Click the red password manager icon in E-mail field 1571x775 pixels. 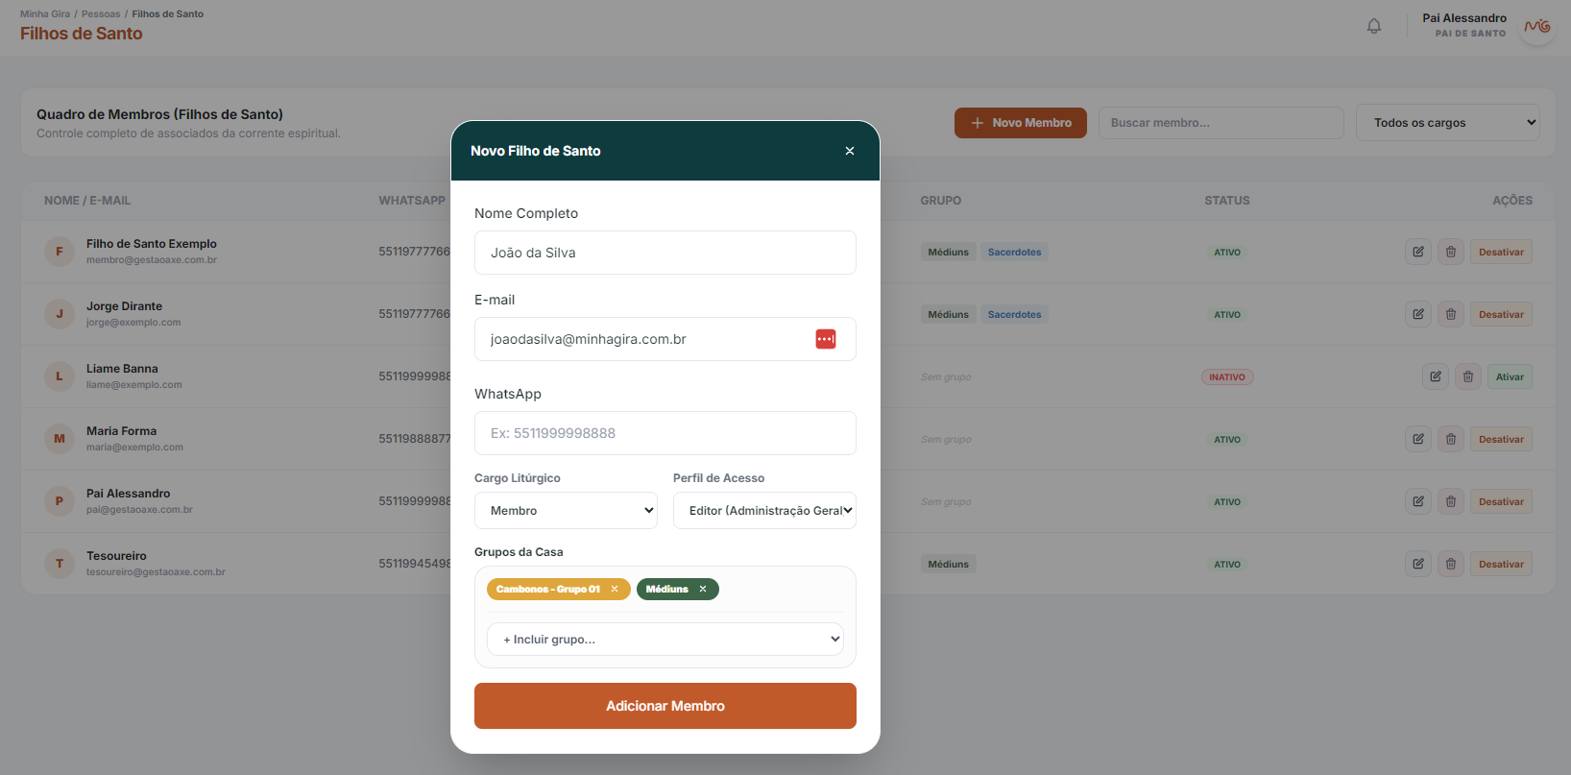[826, 339]
